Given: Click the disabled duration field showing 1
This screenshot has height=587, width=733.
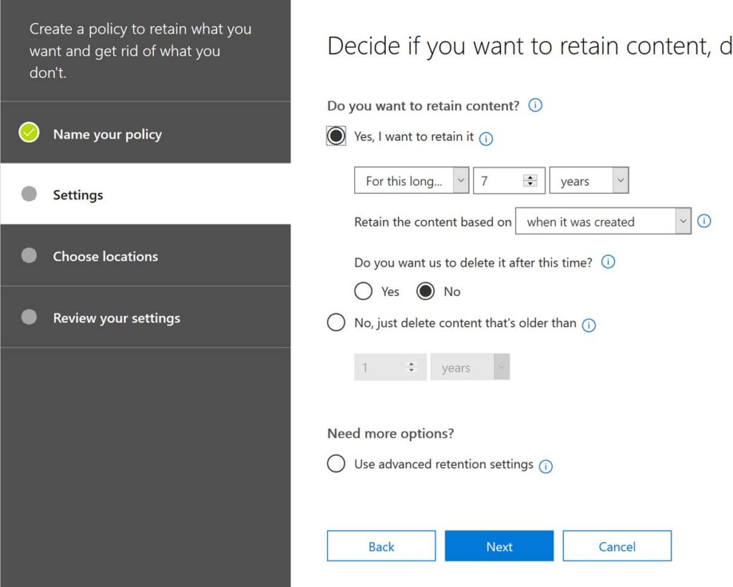Looking at the screenshot, I should (x=390, y=367).
